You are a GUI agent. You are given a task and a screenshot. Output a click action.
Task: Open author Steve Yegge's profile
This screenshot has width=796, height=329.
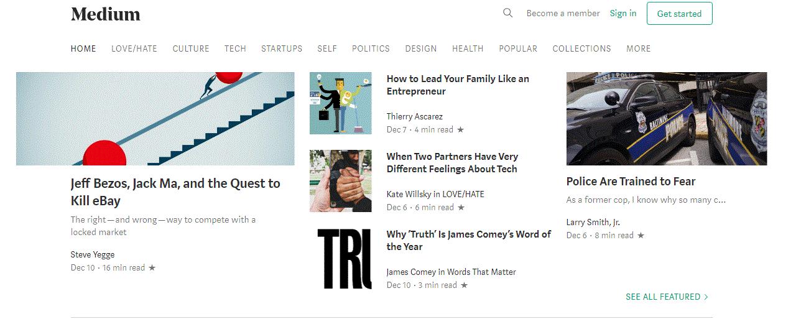[x=93, y=254]
